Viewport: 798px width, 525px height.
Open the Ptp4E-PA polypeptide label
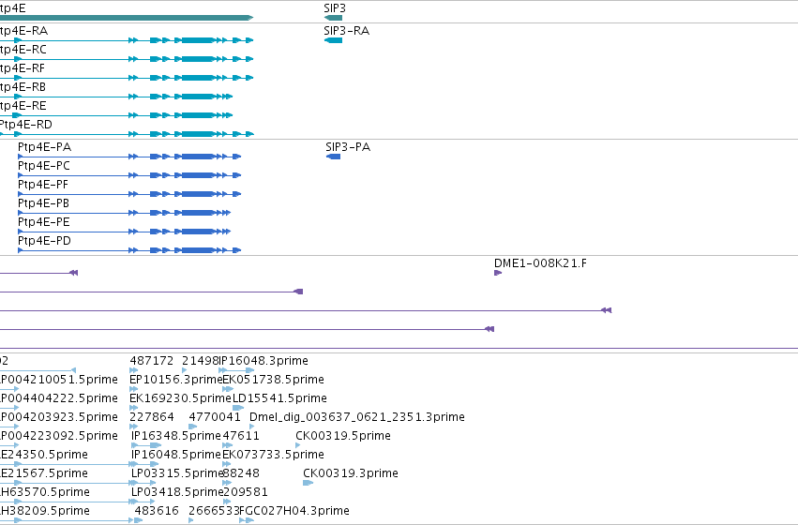pos(44,147)
